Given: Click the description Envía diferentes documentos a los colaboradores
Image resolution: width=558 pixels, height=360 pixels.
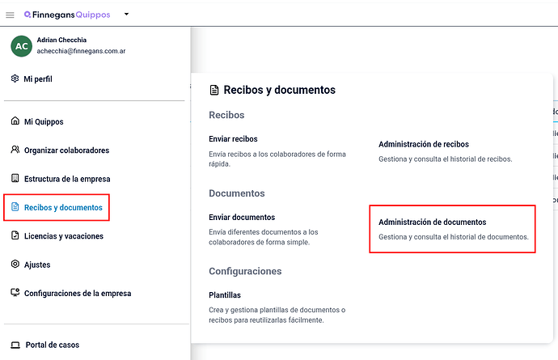Looking at the screenshot, I should tap(264, 237).
